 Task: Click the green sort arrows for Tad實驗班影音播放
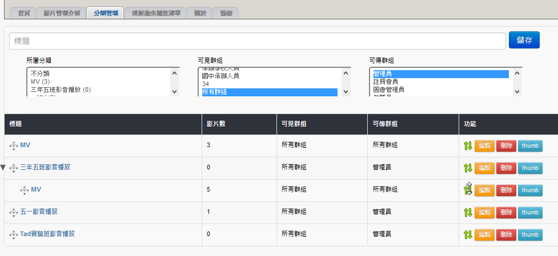click(x=467, y=235)
